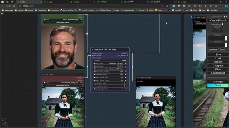Click the ReActor FACE_MODEL output socket

pos(127,55)
